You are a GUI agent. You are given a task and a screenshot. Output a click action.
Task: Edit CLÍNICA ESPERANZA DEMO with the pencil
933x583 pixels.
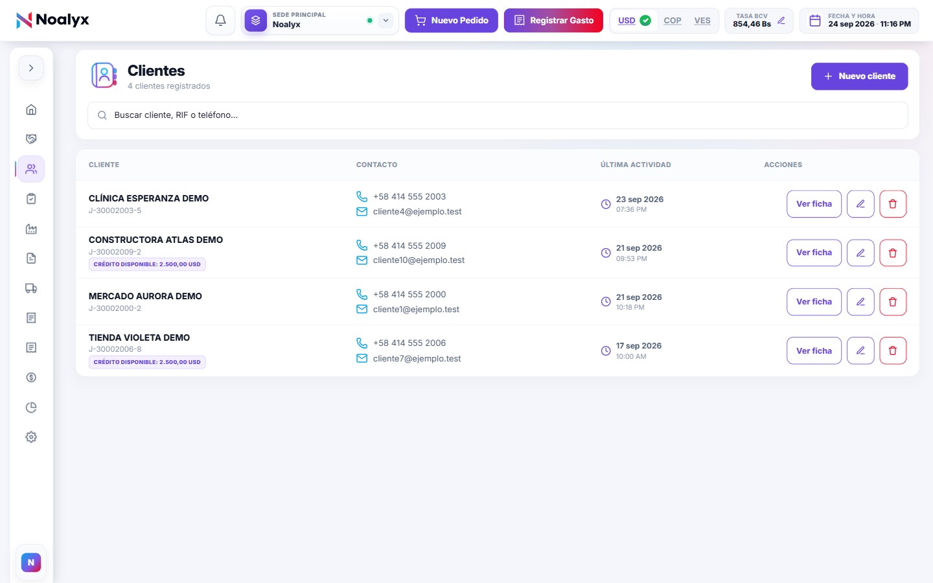click(x=860, y=204)
